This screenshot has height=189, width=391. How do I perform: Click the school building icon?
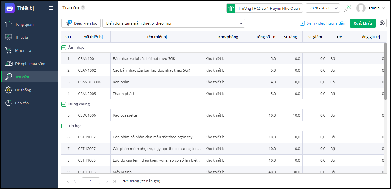click(x=231, y=8)
